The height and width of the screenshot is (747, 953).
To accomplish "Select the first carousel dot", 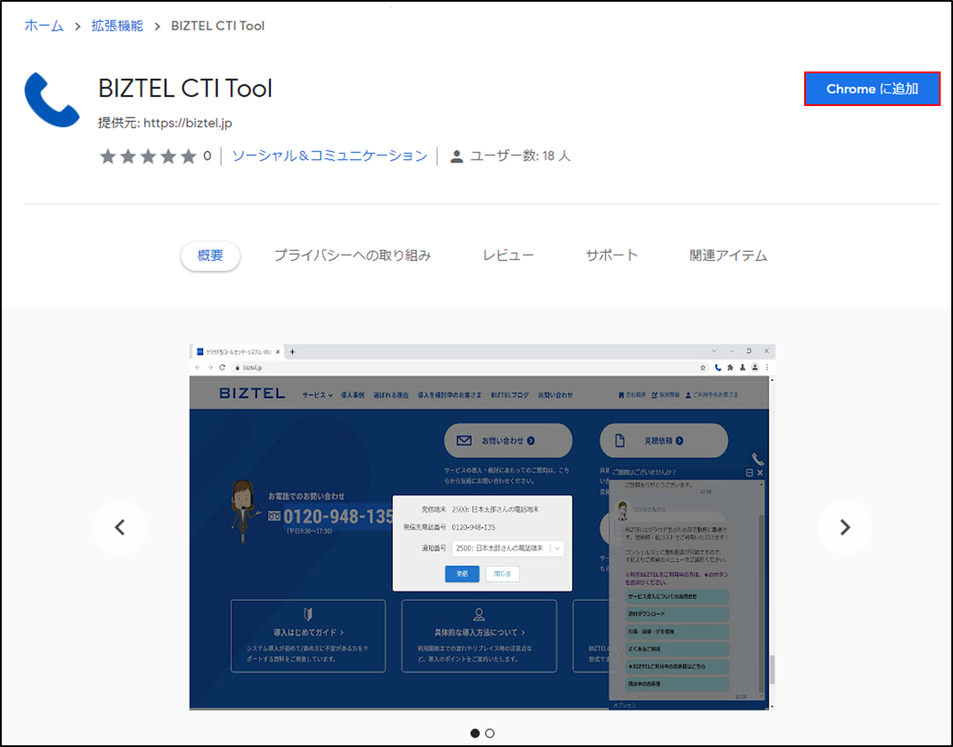I will coord(475,733).
